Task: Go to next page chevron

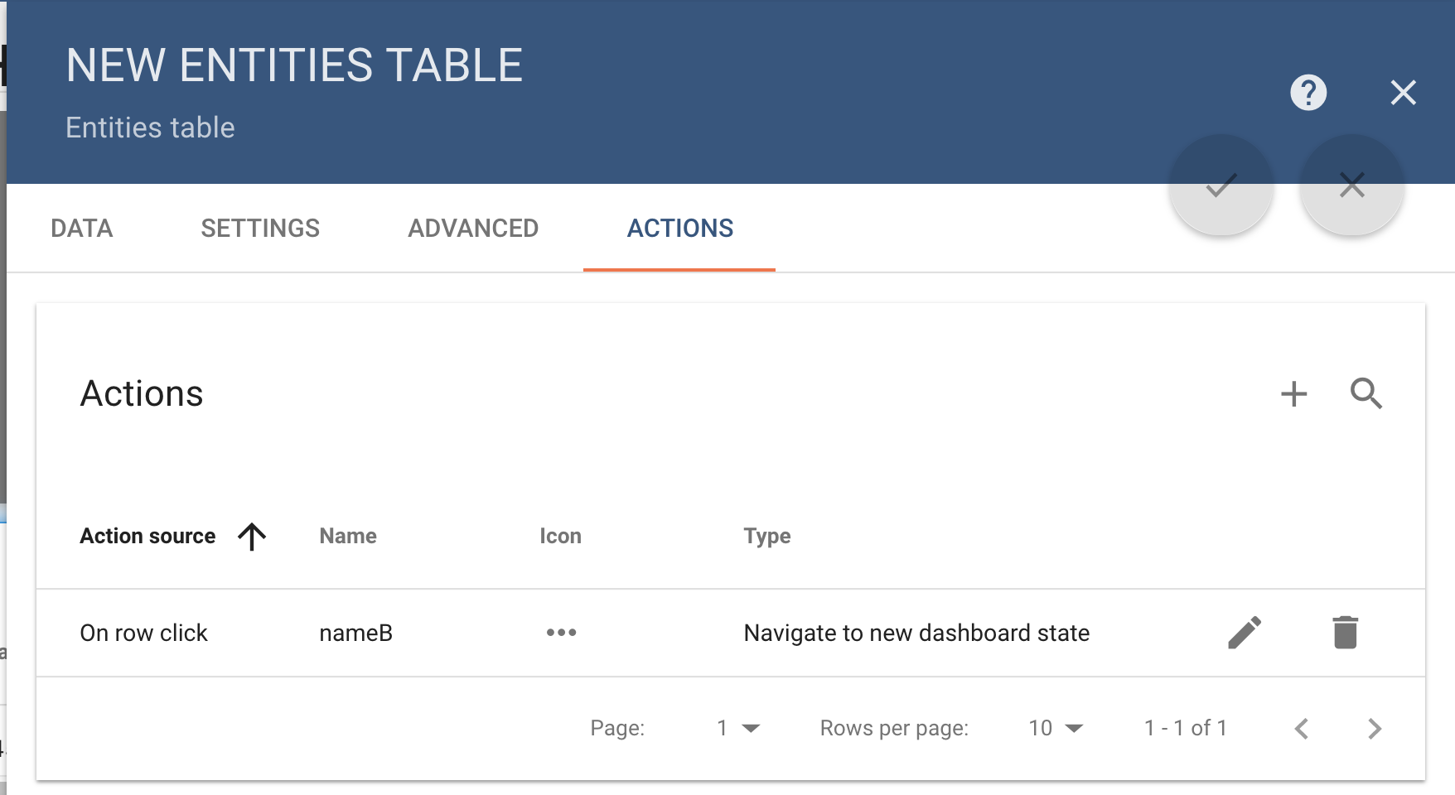Action: [x=1375, y=729]
